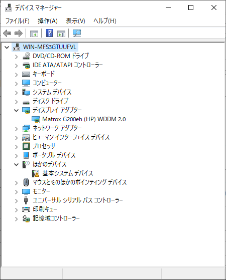Screen dimensions: 226x280
Task: Click the back arrow toolbar icon
Action: click(7, 33)
